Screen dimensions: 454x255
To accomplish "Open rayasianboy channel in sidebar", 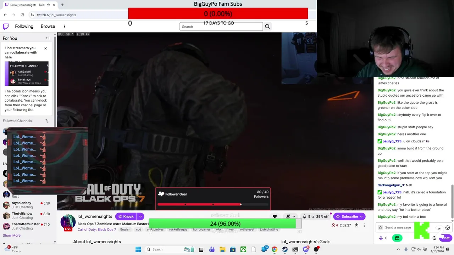I will coord(27,205).
